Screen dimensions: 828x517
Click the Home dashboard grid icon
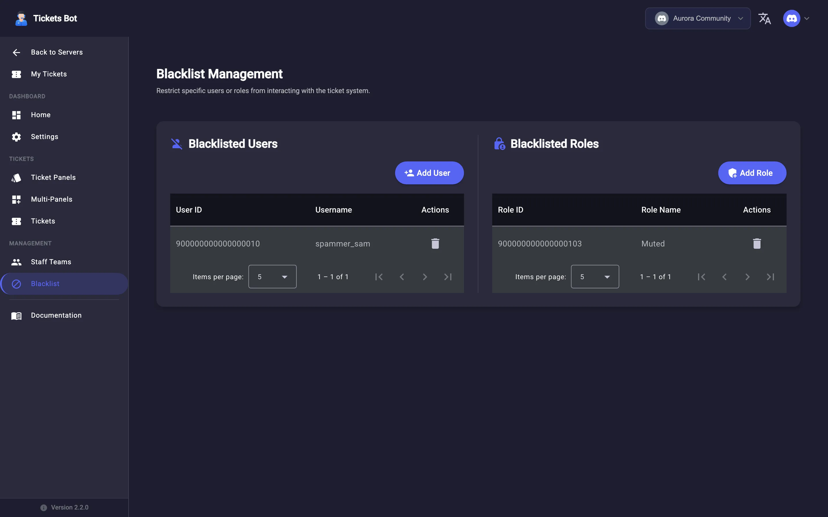[x=16, y=115]
